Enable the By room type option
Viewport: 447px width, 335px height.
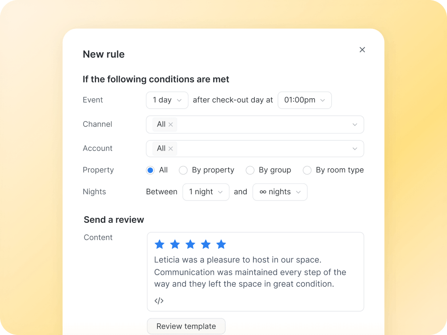tap(307, 170)
